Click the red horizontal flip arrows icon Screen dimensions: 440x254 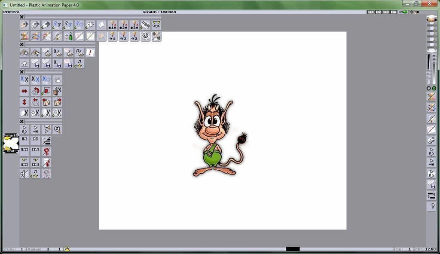pos(24,91)
